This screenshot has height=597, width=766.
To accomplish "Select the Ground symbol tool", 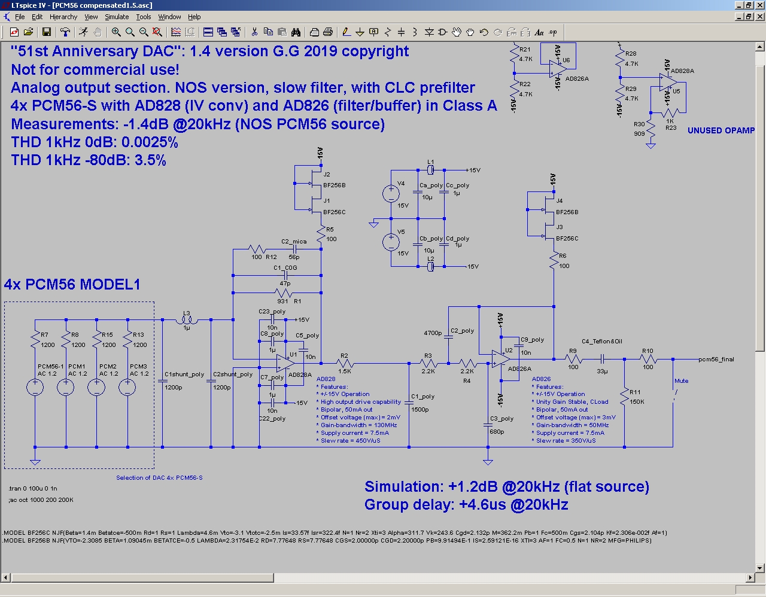I will point(360,32).
